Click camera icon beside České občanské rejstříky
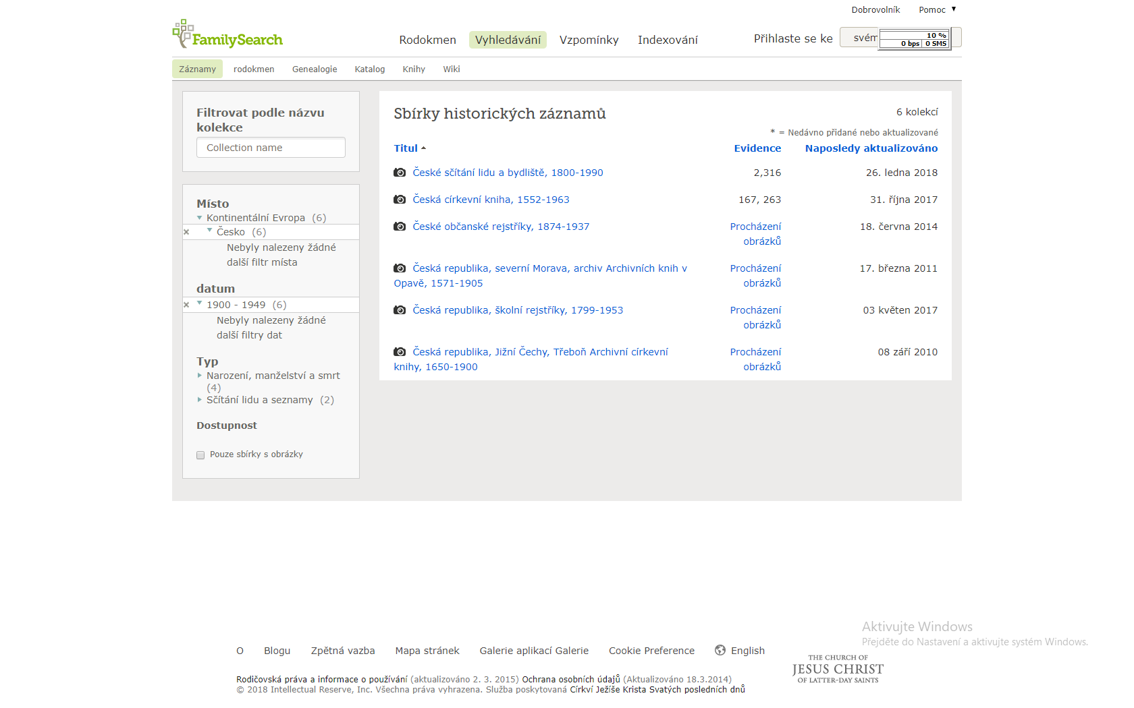 click(x=400, y=227)
